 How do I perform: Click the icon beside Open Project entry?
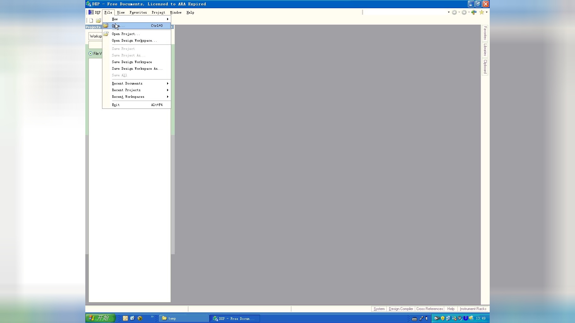pyautogui.click(x=106, y=34)
